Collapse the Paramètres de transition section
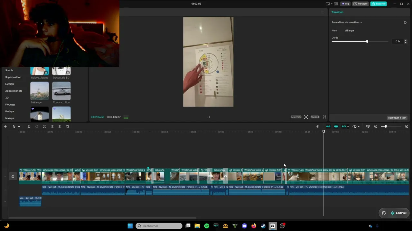This screenshot has width=412, height=231. tap(361, 22)
